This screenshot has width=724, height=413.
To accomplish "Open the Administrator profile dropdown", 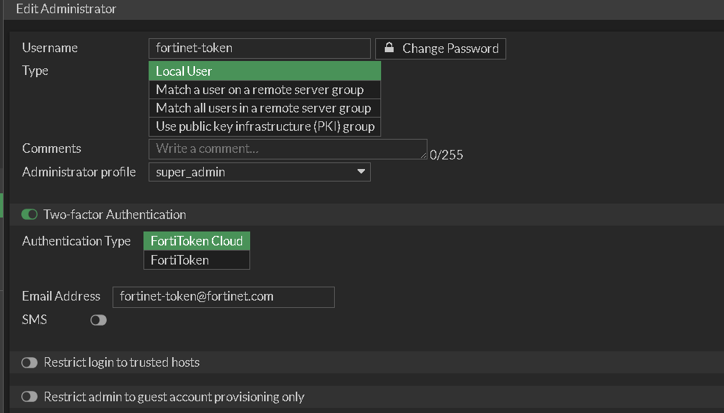I will 259,172.
